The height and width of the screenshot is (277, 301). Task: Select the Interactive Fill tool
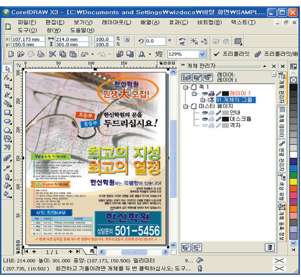(7, 194)
